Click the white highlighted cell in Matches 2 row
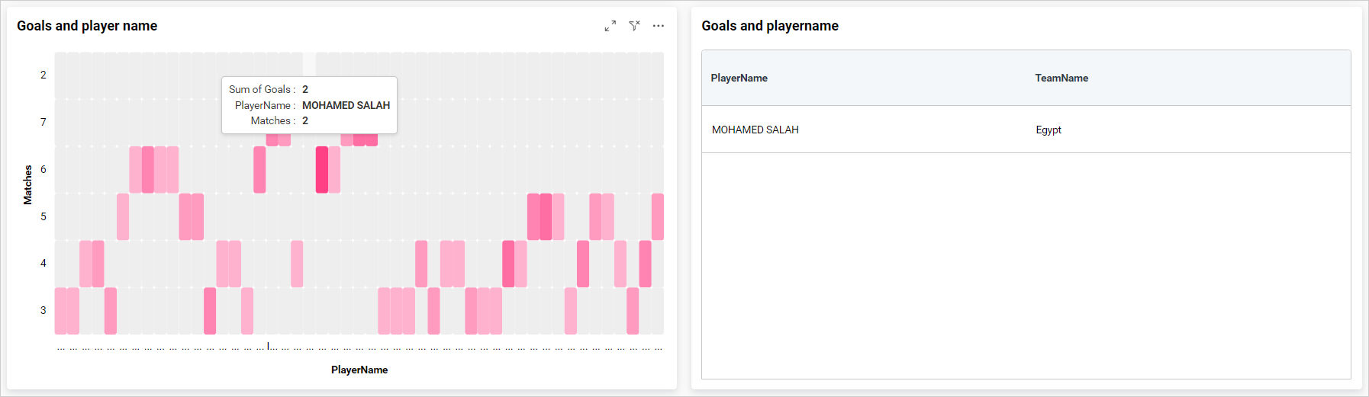The height and width of the screenshot is (397, 1369). tap(309, 64)
